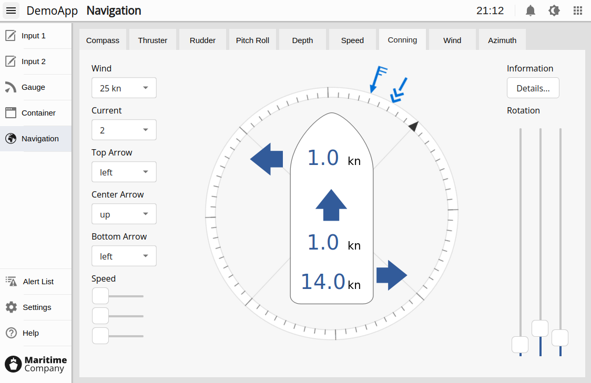Viewport: 591px width, 383px height.
Task: Expand the Top Arrow dropdown
Action: click(124, 172)
